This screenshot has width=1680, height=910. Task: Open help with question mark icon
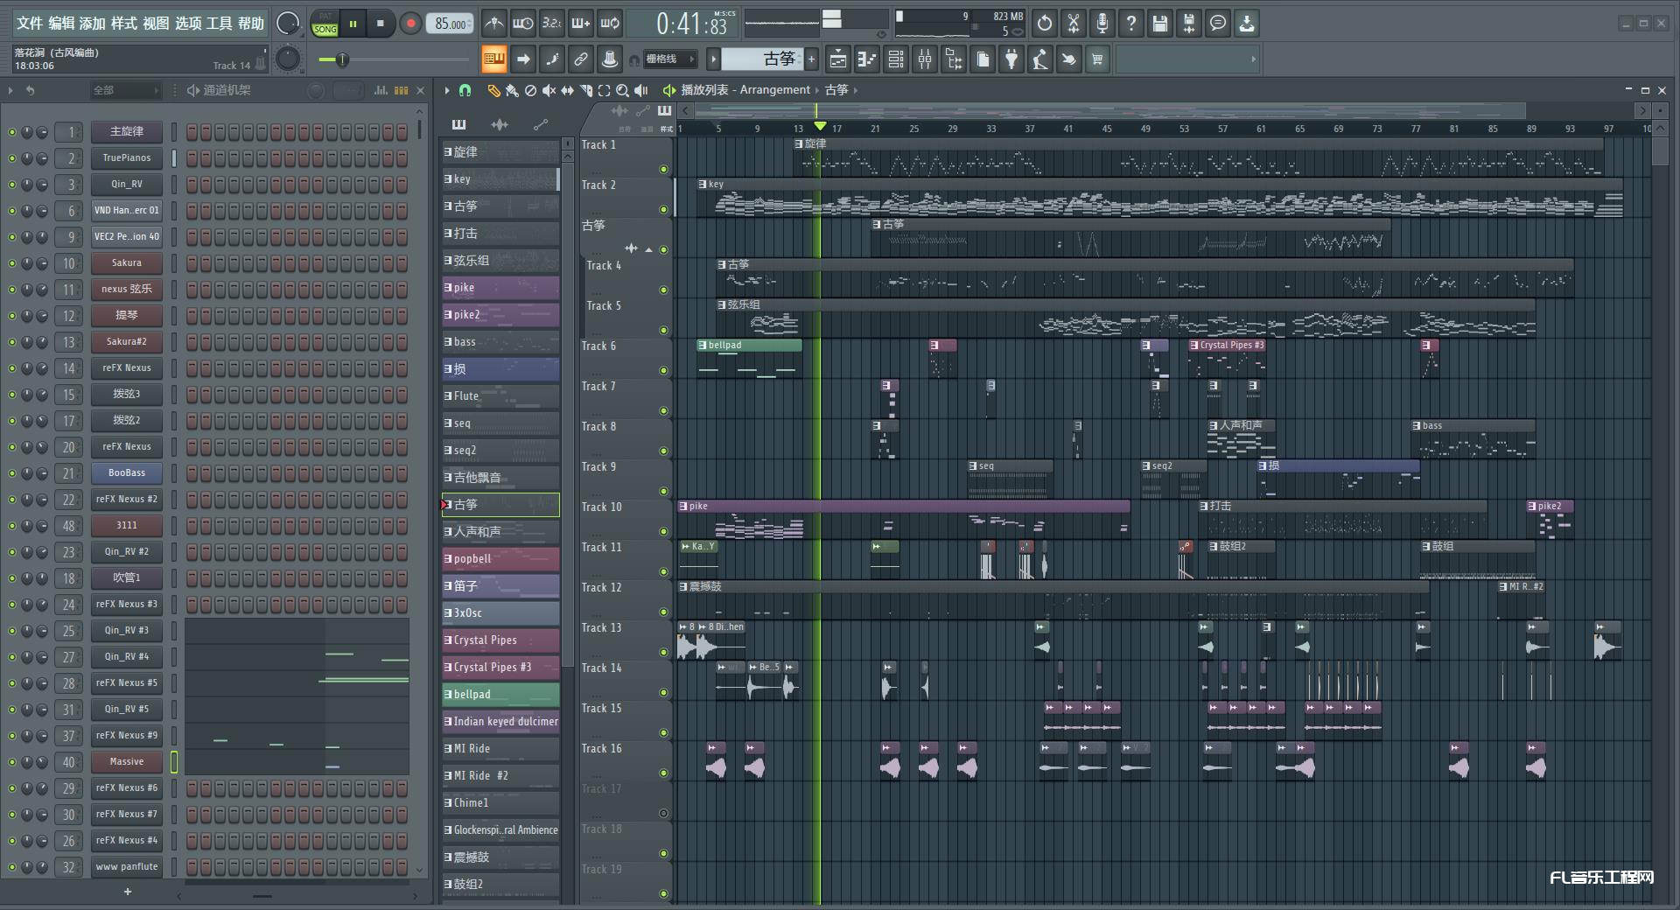[x=1131, y=24]
